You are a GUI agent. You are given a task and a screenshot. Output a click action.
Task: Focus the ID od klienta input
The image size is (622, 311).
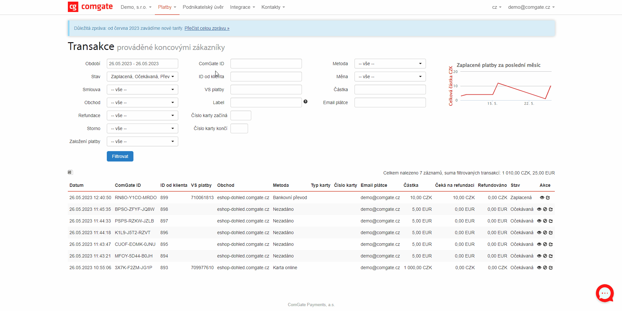(x=266, y=77)
